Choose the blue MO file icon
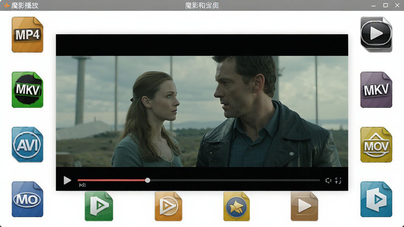 (27, 199)
